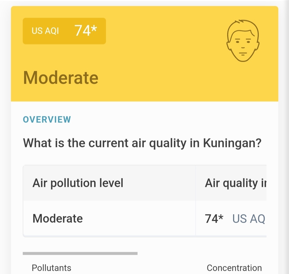Click the large Moderate status heading
This screenshot has width=289, height=274.
click(61, 78)
